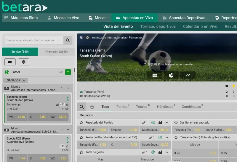Click cashout dollar icon on Resto del Partido
The height and width of the screenshot is (162, 237).
(x=160, y=137)
